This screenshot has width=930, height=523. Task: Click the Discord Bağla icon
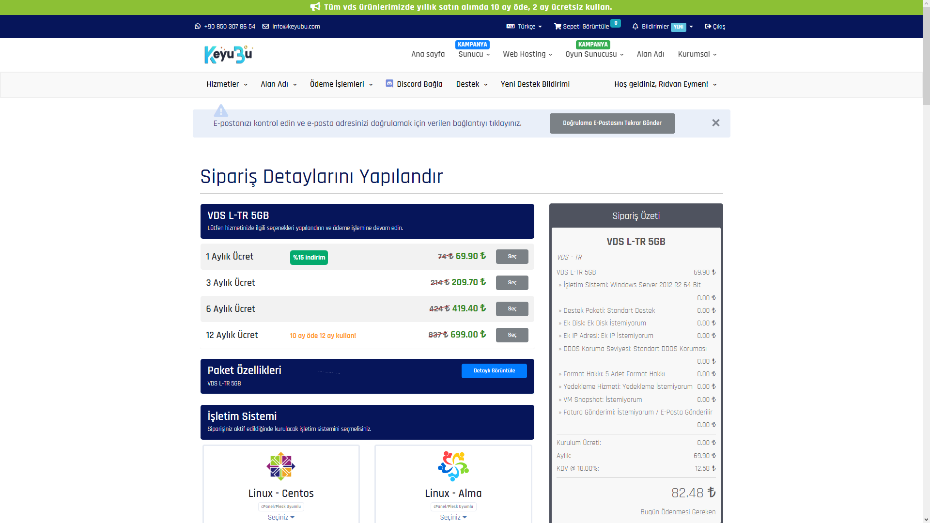389,84
